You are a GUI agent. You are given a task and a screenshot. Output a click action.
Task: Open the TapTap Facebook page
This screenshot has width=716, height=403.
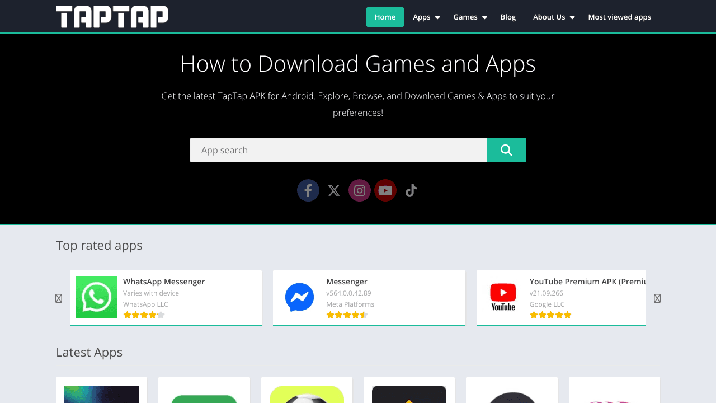tap(308, 190)
